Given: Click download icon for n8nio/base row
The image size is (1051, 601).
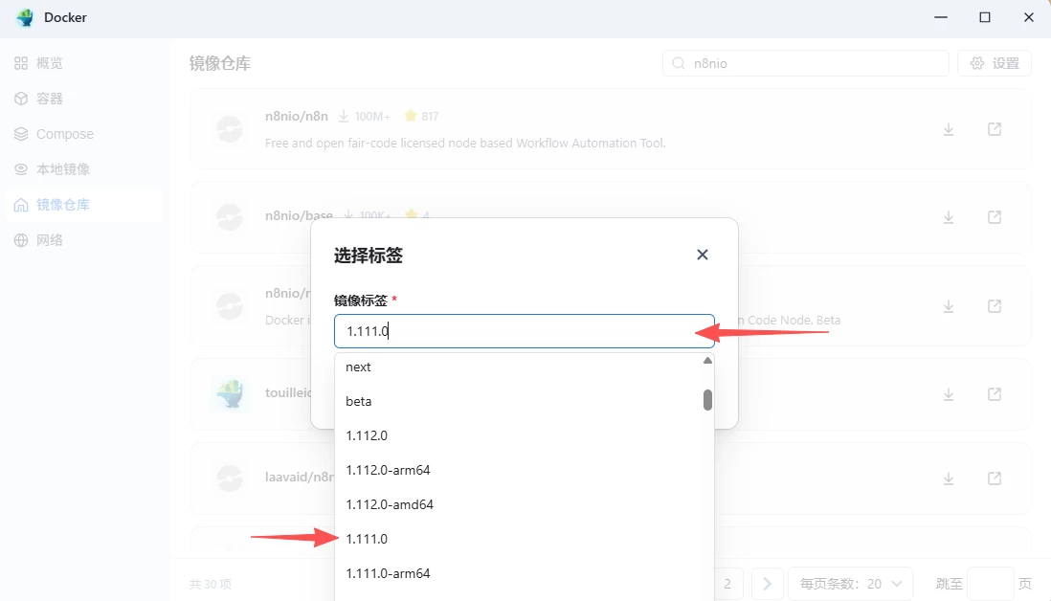Looking at the screenshot, I should [949, 217].
